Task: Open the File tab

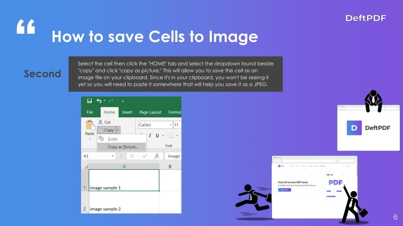Action: pyautogui.click(x=90, y=112)
